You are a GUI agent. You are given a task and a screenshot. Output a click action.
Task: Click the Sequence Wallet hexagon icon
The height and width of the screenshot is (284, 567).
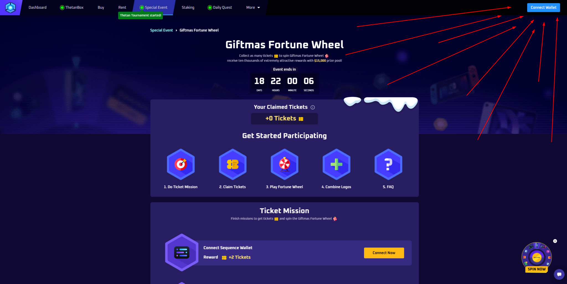(x=182, y=252)
